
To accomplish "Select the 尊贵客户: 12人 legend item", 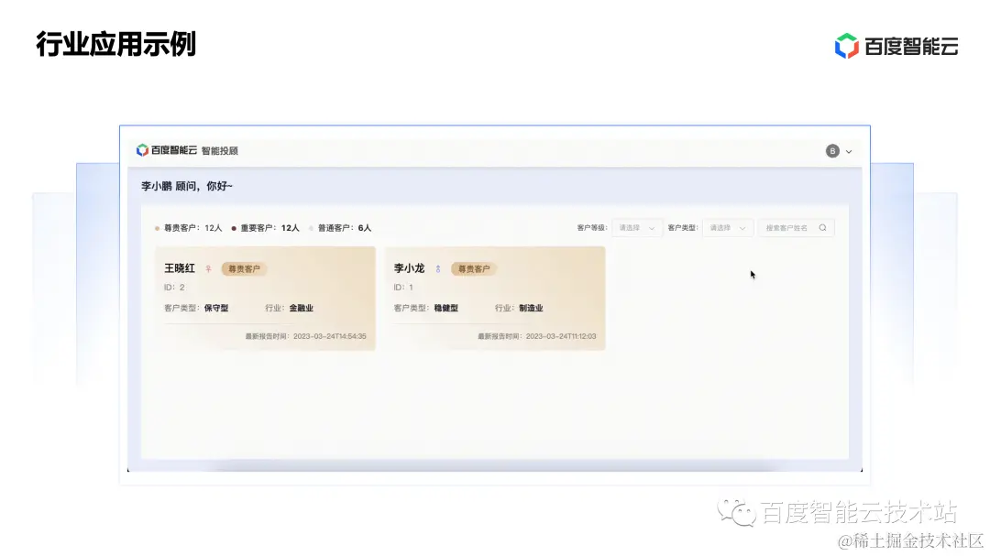I will 188,228.
